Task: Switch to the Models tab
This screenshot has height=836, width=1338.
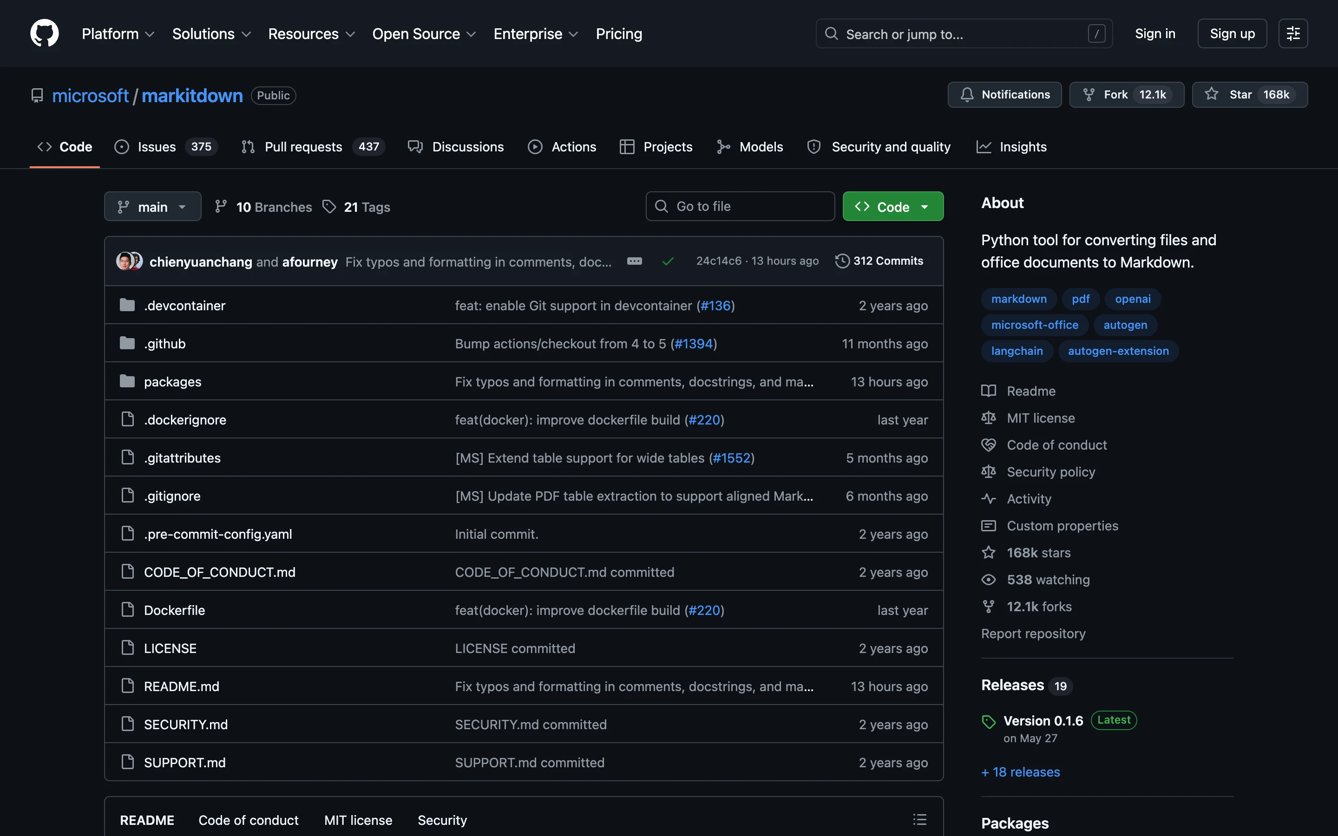Action: click(x=750, y=146)
